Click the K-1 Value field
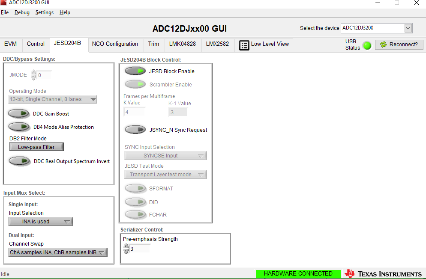Screen dimensions: 426x279 pos(178,112)
